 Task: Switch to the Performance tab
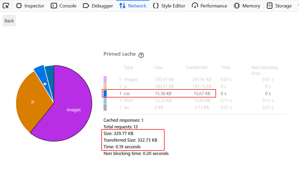click(209, 6)
